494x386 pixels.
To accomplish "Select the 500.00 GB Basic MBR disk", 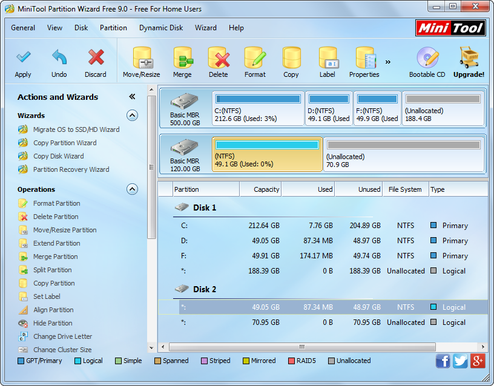I will tap(185, 109).
